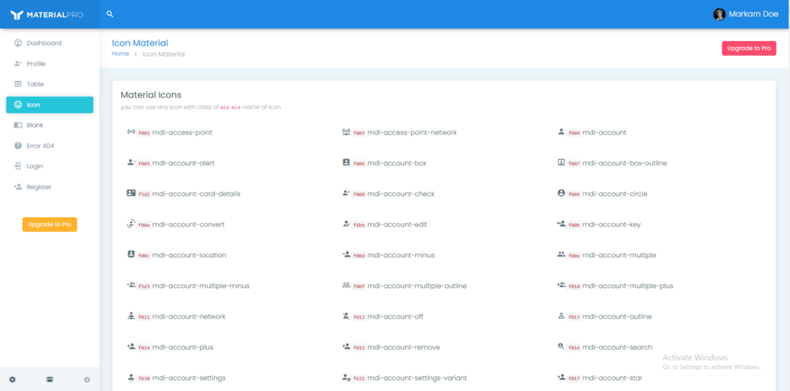This screenshot has width=790, height=391.
Task: Go to Table in sidebar
Action: click(x=50, y=84)
